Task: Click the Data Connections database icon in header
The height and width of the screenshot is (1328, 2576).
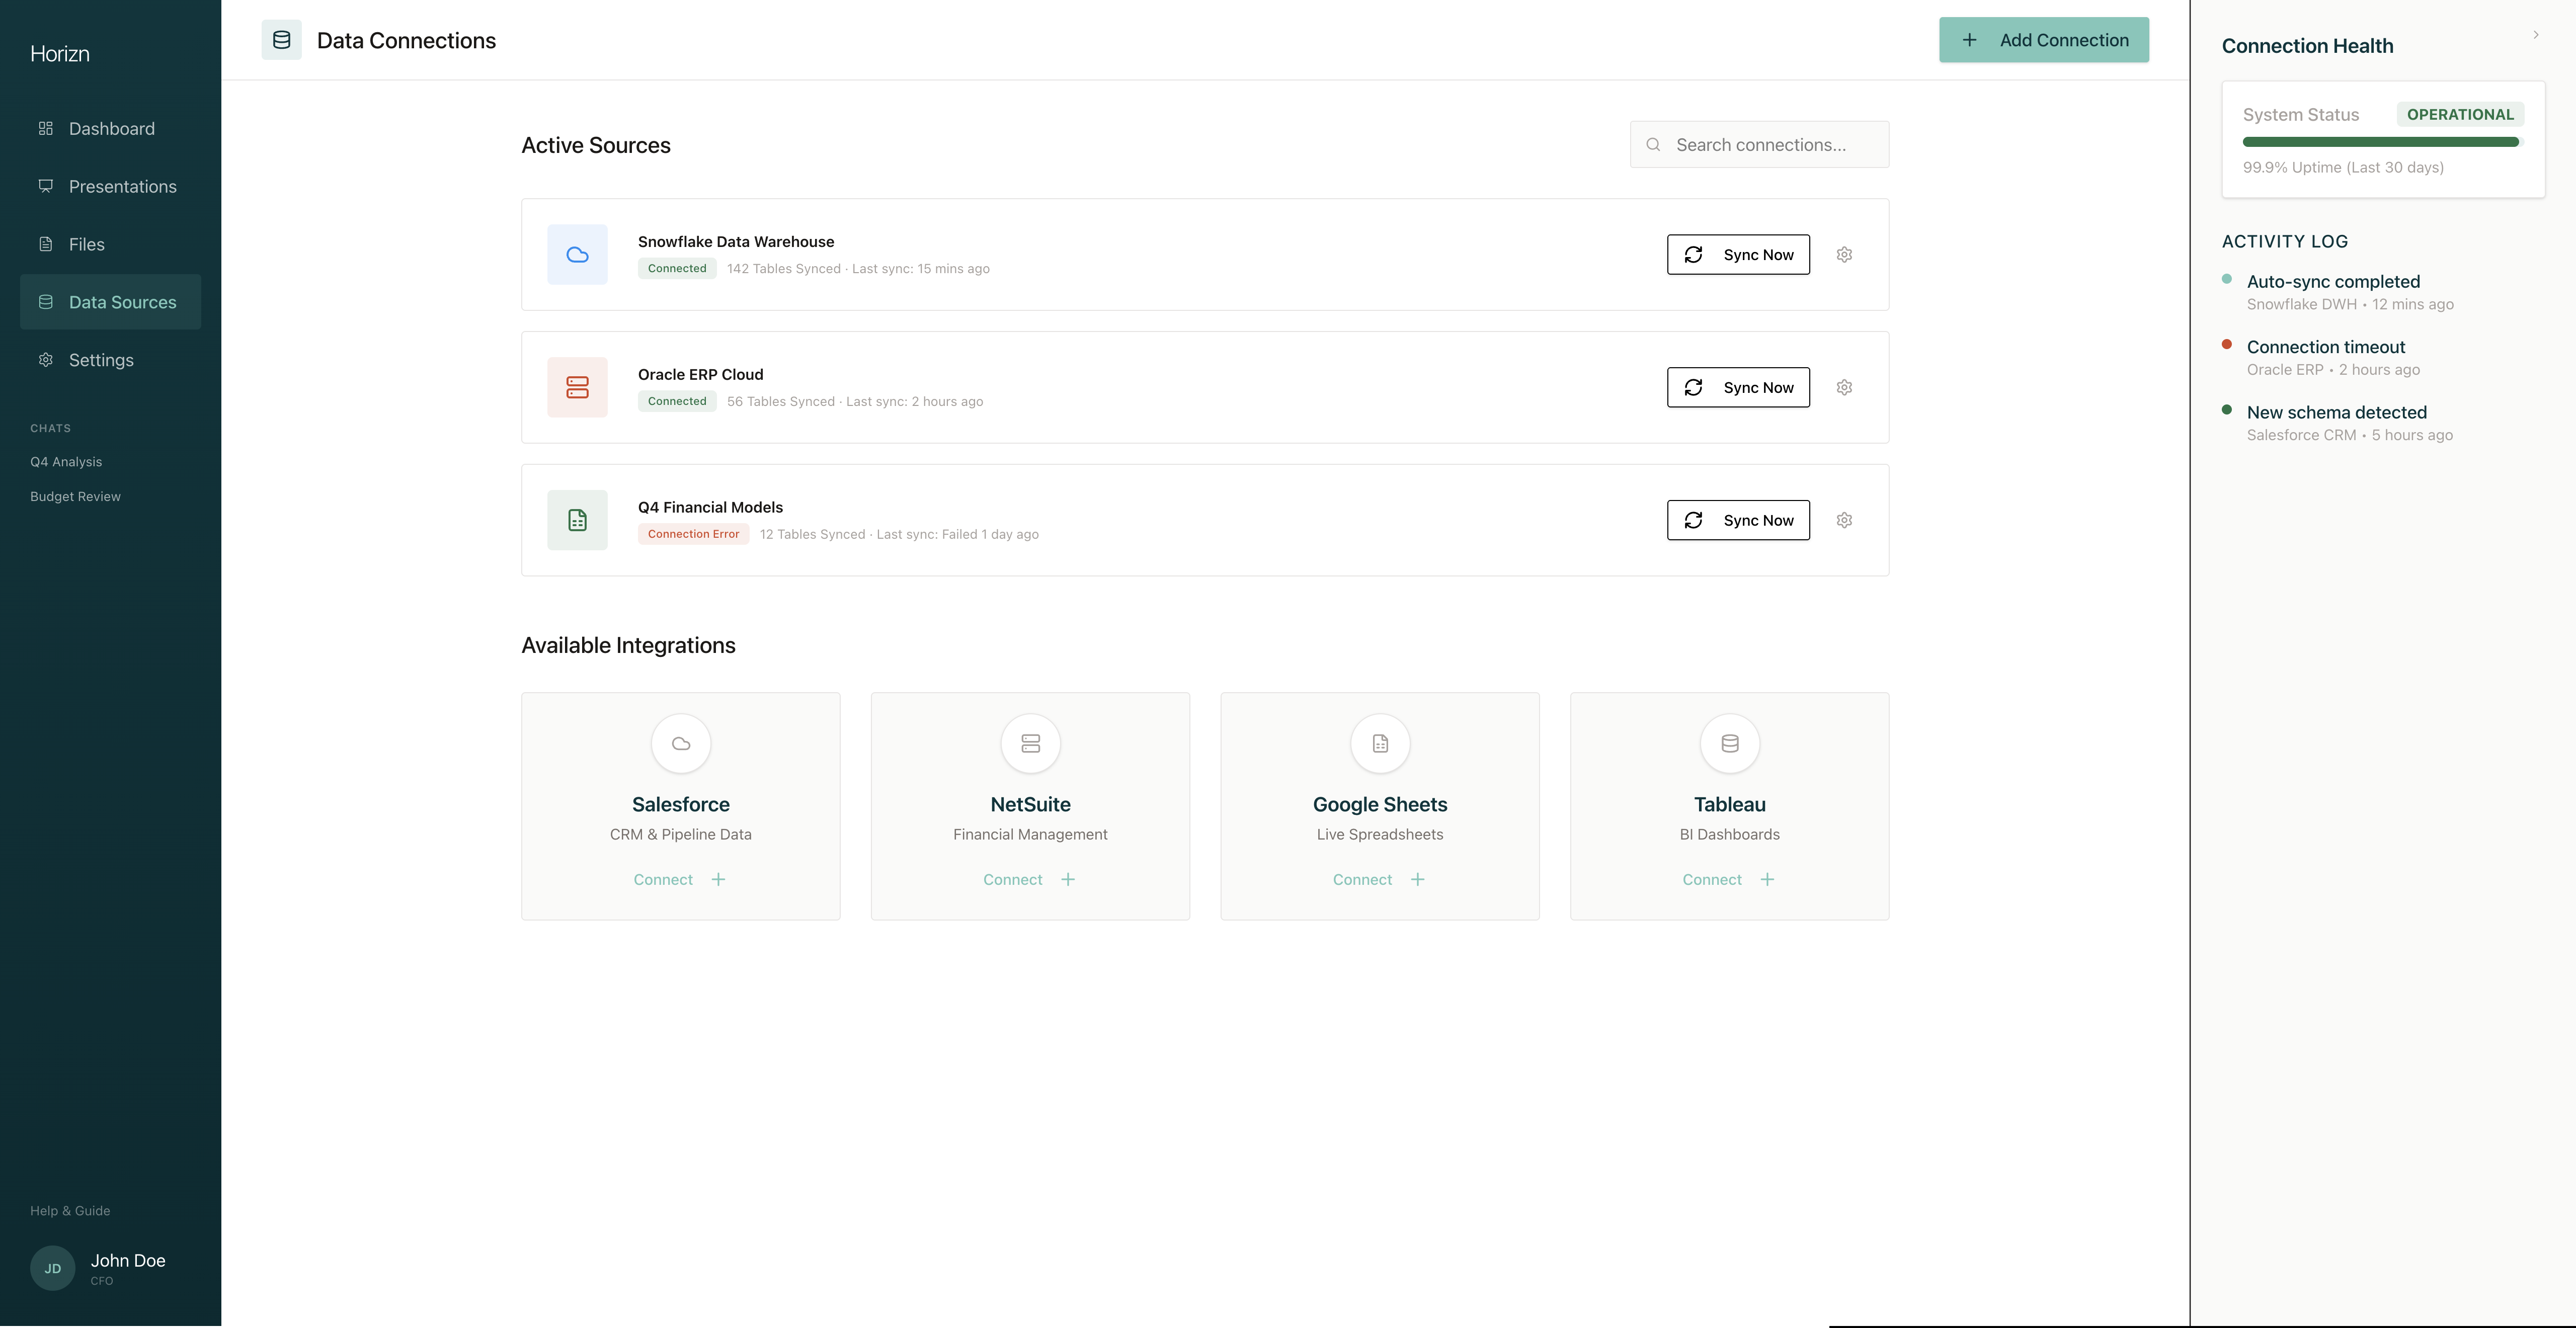Action: pyautogui.click(x=282, y=40)
